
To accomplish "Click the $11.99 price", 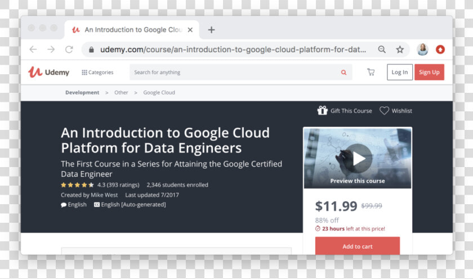I will tap(336, 206).
